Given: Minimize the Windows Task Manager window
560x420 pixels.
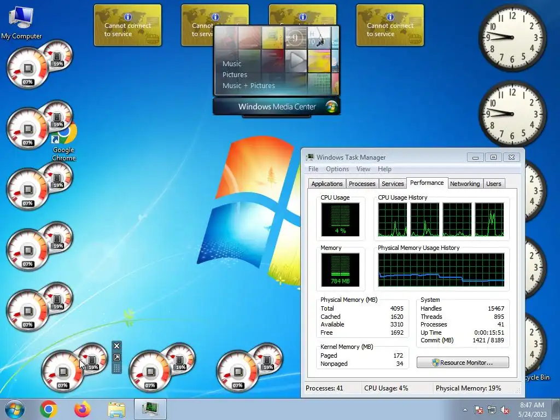Looking at the screenshot, I should pyautogui.click(x=475, y=157).
